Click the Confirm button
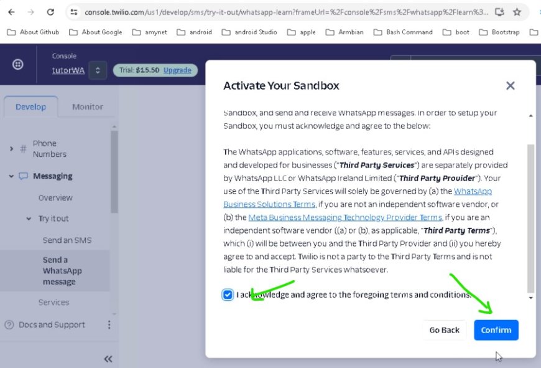Viewport: 541px width, 368px height. (x=496, y=330)
